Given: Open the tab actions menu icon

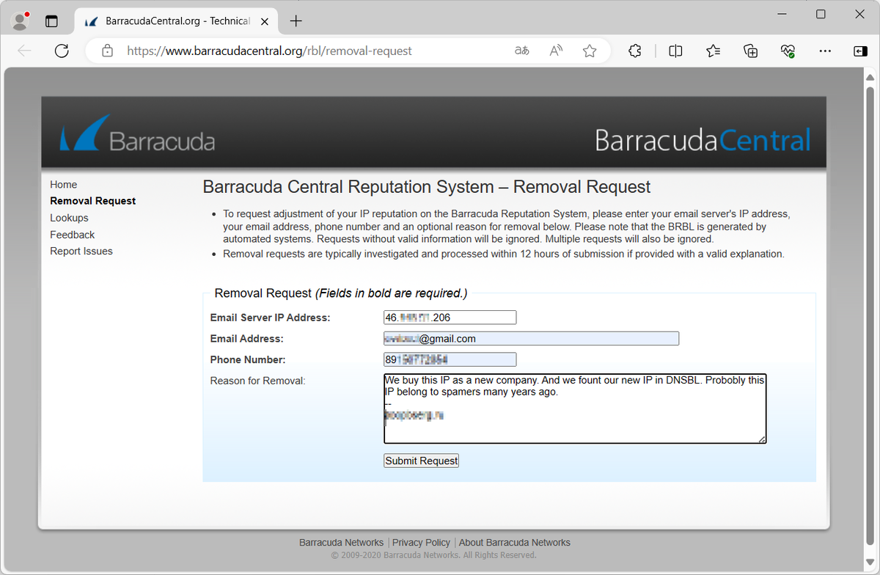Looking at the screenshot, I should (x=51, y=21).
